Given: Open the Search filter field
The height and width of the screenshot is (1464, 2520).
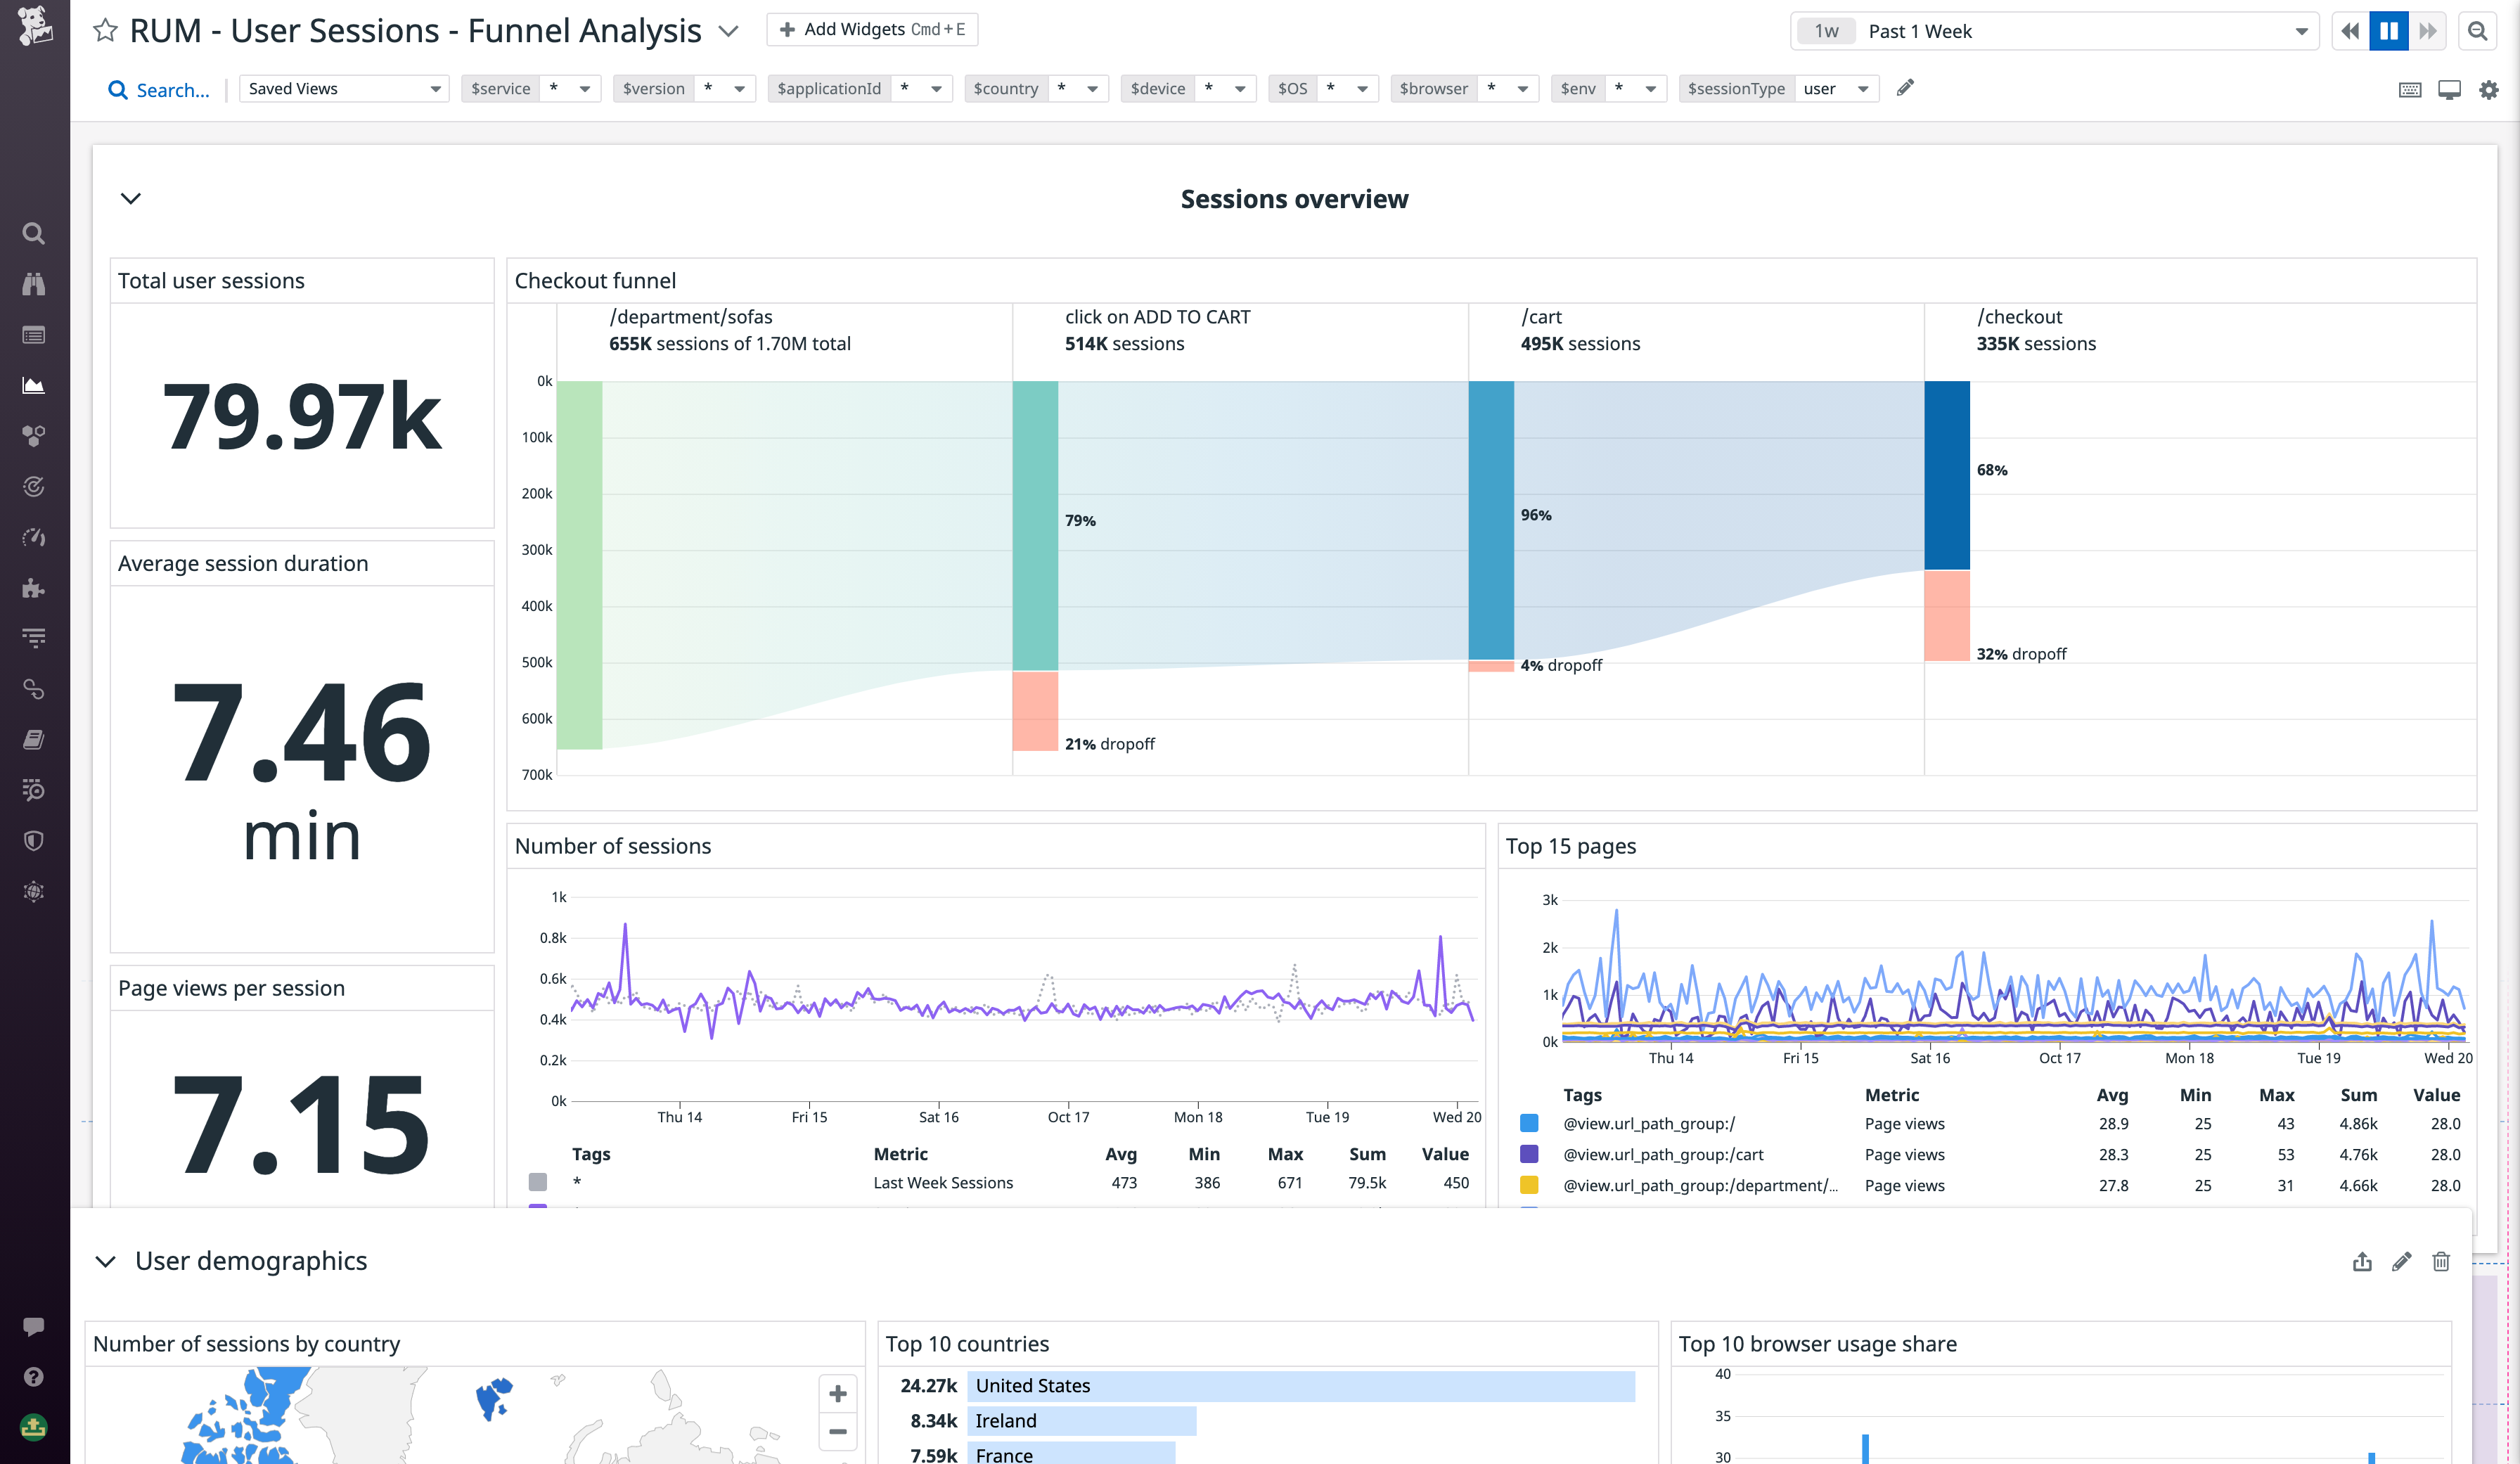Looking at the screenshot, I should click(x=160, y=89).
